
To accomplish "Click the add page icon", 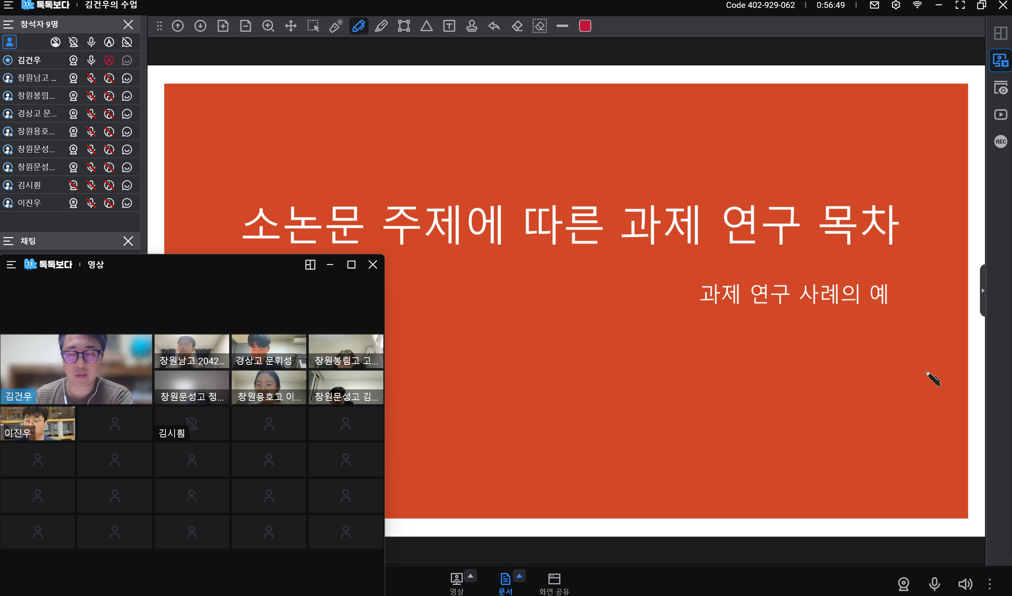I will [223, 27].
